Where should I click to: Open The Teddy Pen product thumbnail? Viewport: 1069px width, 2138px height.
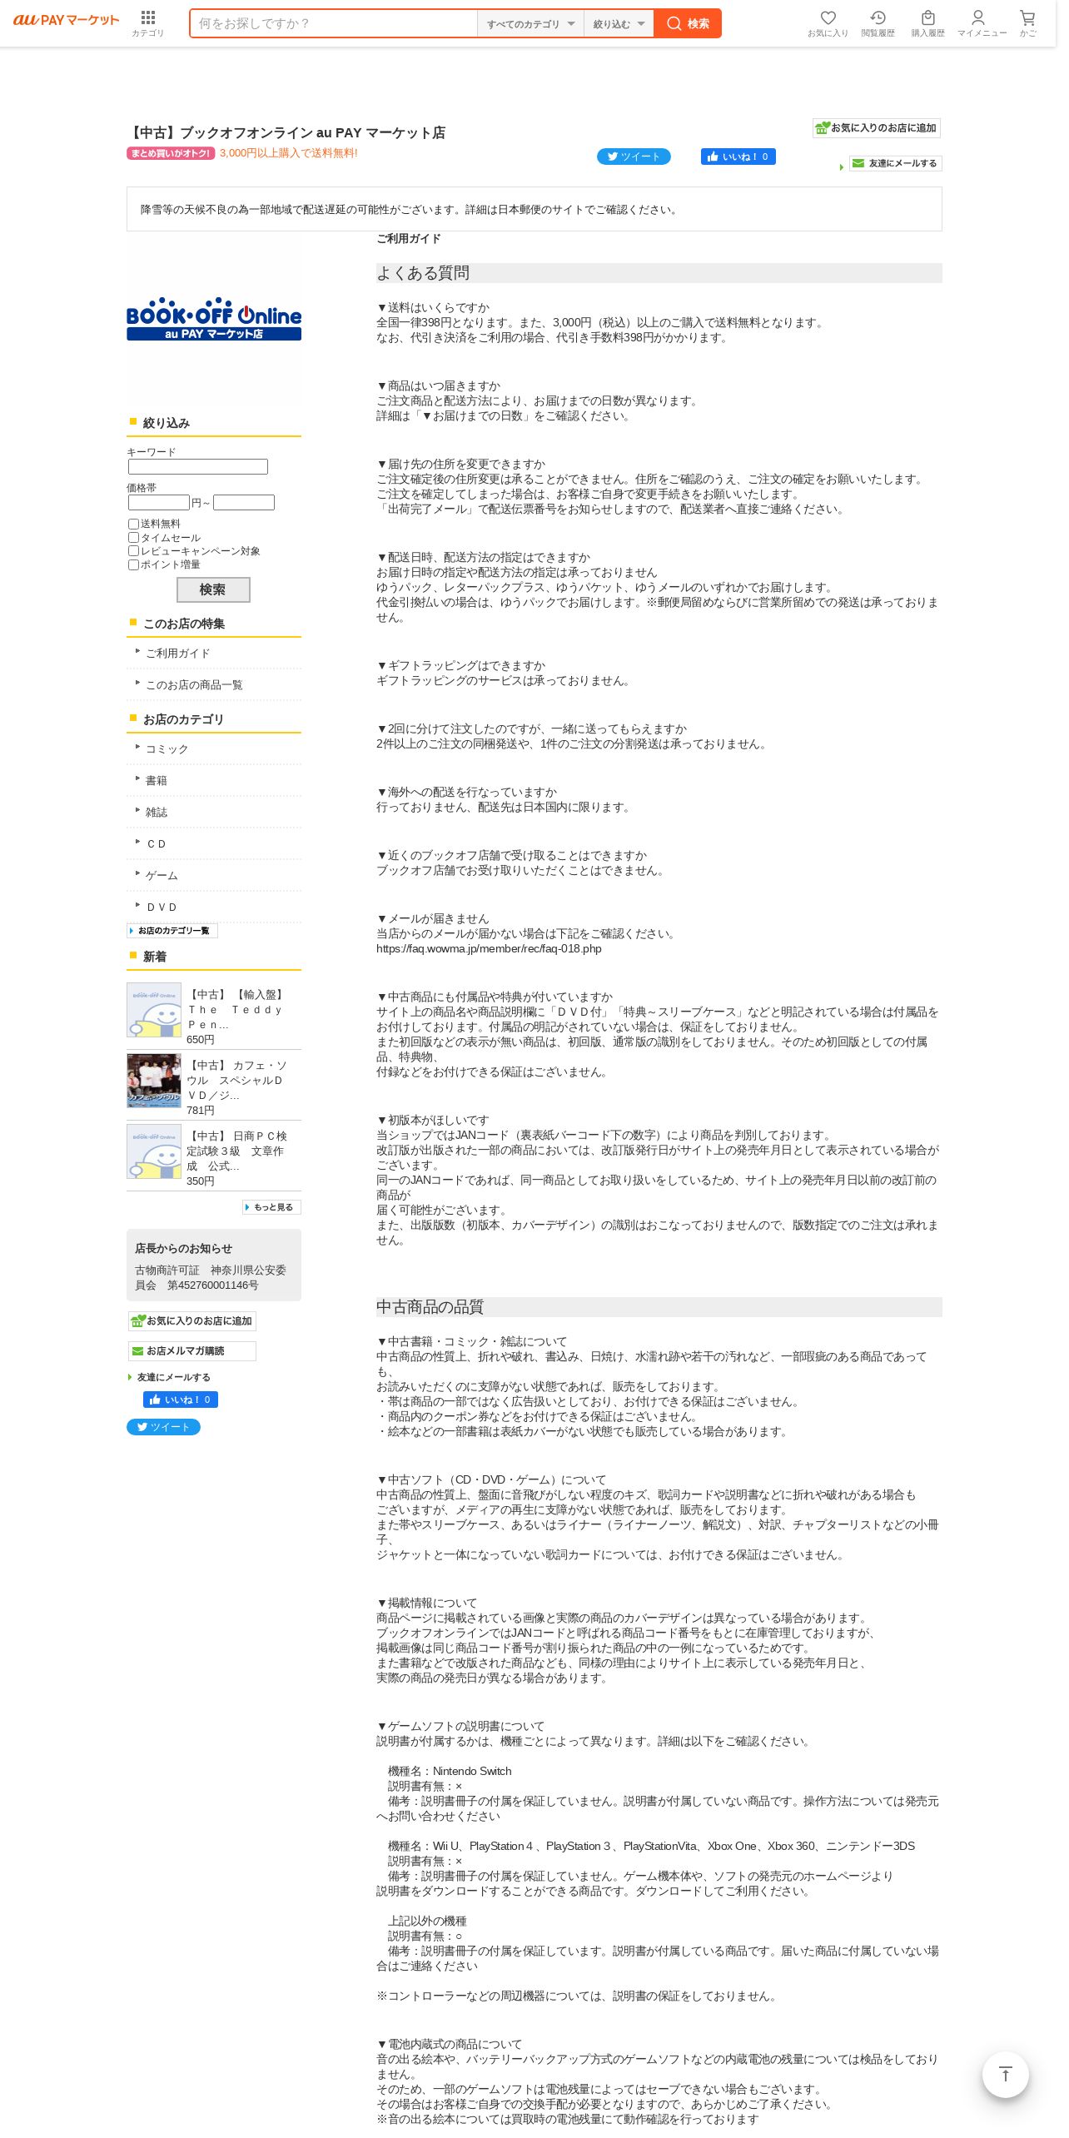154,1010
